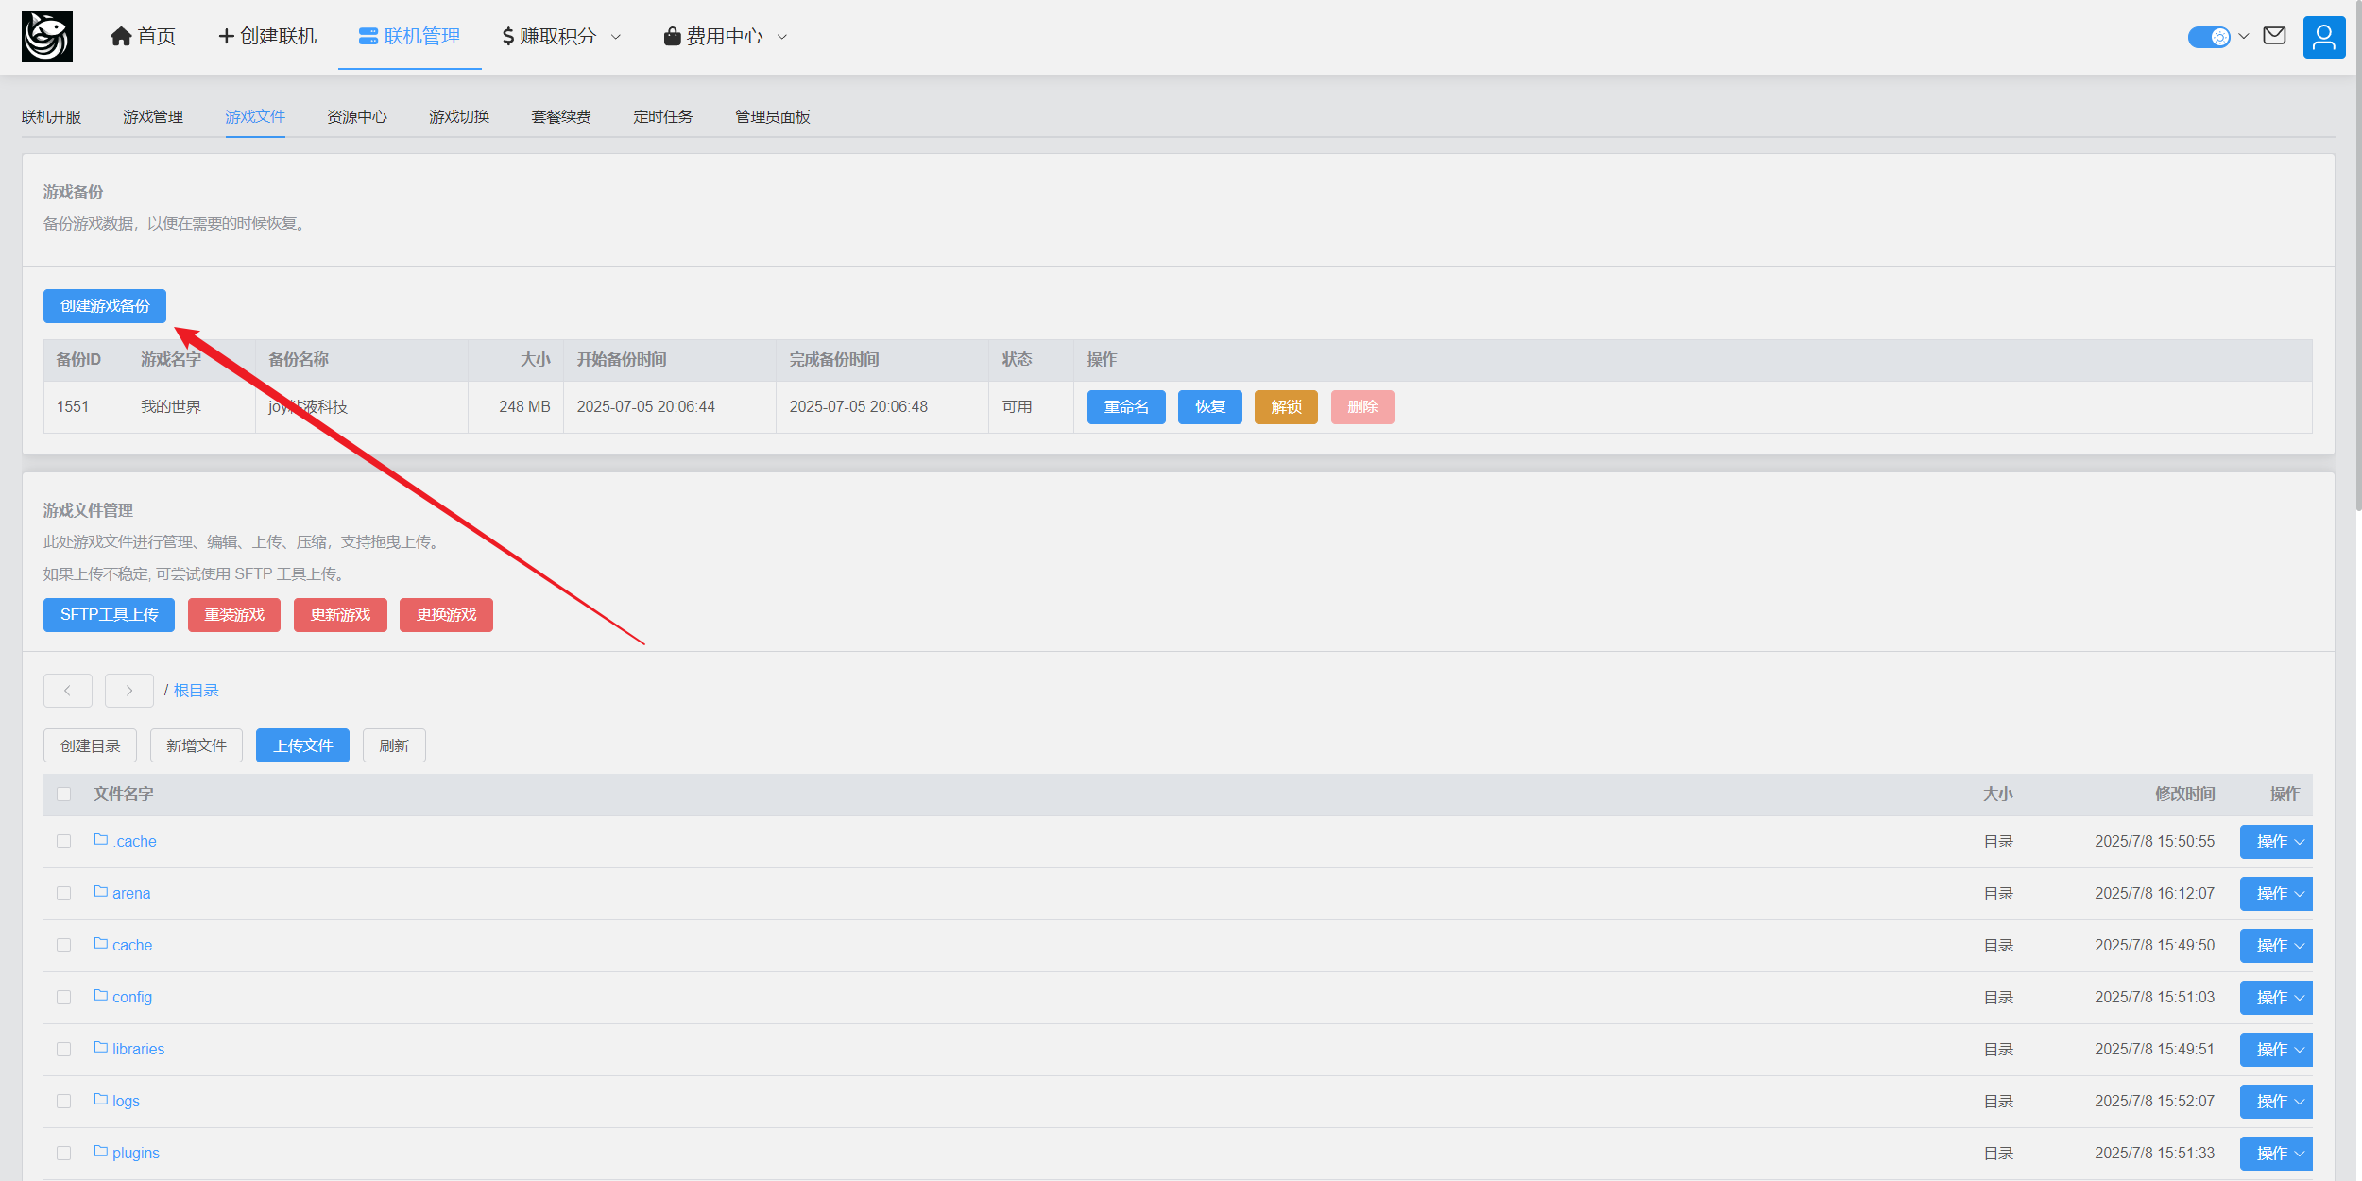Click the 创建游戏备份 button
The image size is (2362, 1181).
[105, 306]
